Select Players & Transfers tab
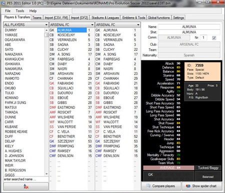 [17, 17]
